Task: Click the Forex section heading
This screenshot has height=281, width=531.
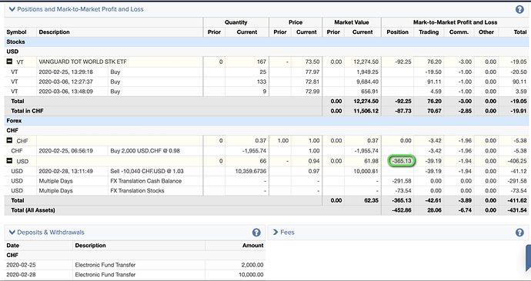Action: pos(14,121)
